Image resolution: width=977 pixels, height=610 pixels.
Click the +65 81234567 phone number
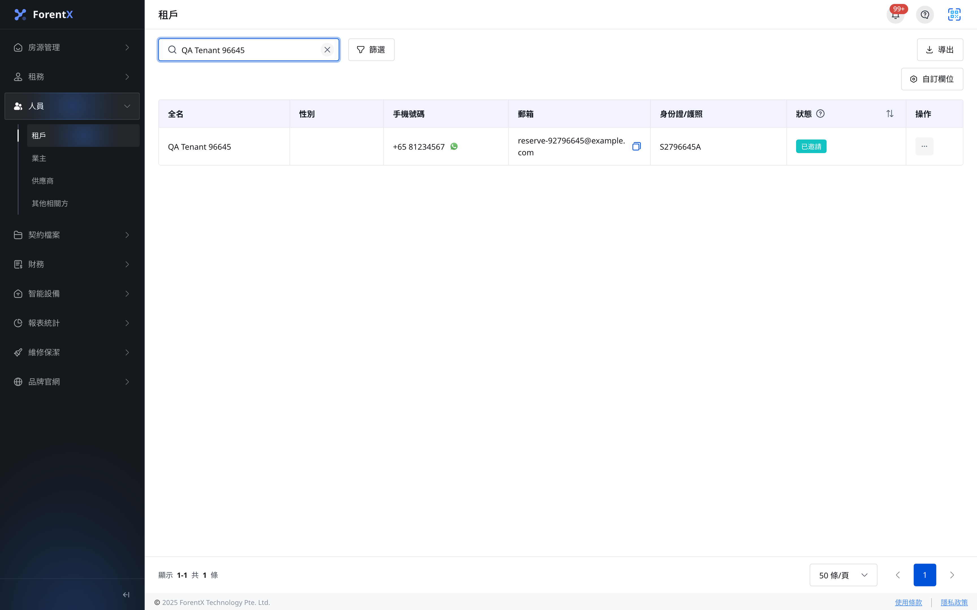(419, 147)
